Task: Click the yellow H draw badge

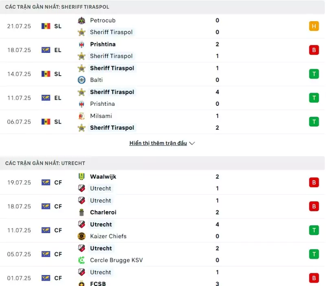Action: pyautogui.click(x=314, y=26)
